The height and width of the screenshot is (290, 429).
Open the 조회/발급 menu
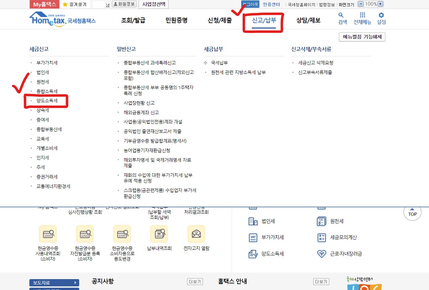pos(133,20)
